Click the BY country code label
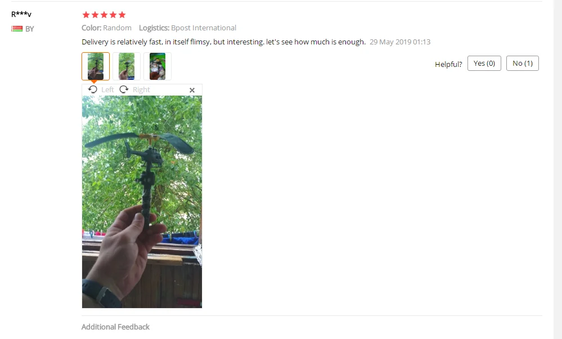This screenshot has height=339, width=562. tap(29, 29)
